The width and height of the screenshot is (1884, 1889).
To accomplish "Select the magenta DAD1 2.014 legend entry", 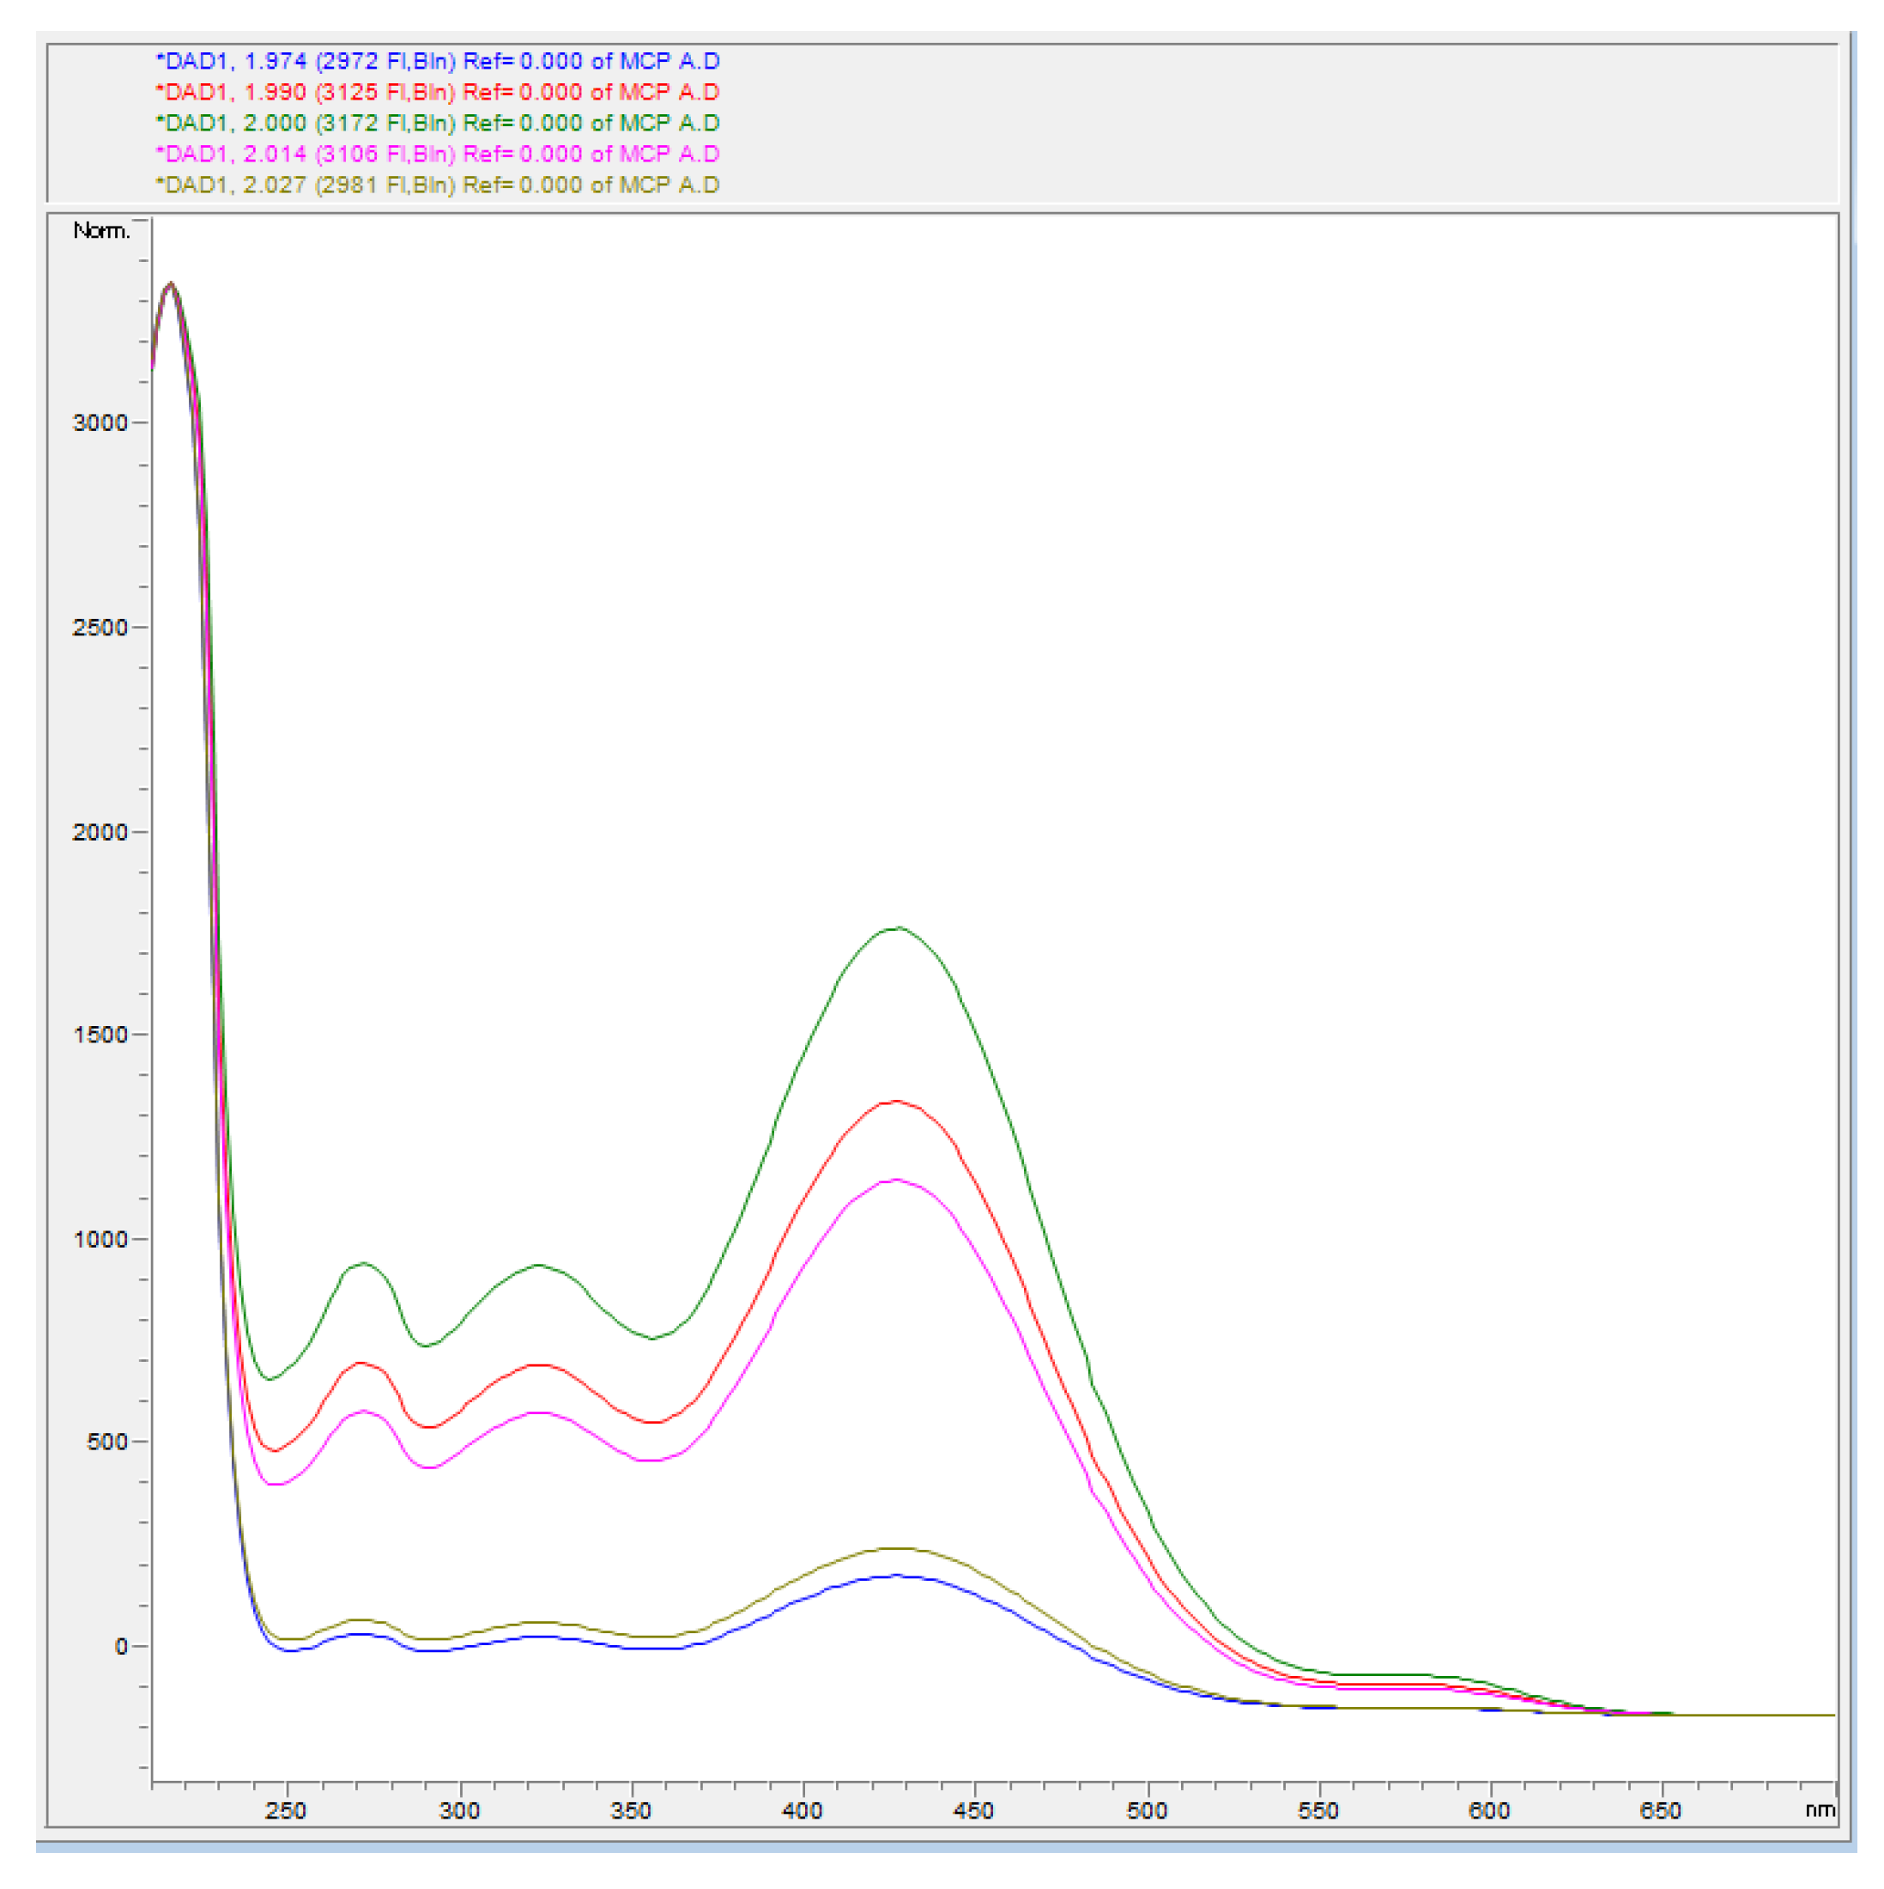I will (437, 154).
